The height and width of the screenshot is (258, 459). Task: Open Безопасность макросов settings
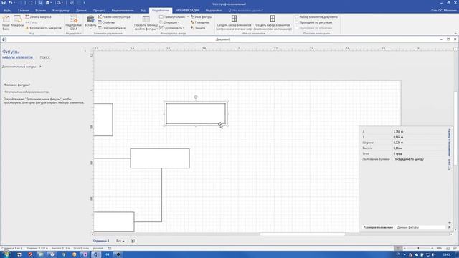43,28
